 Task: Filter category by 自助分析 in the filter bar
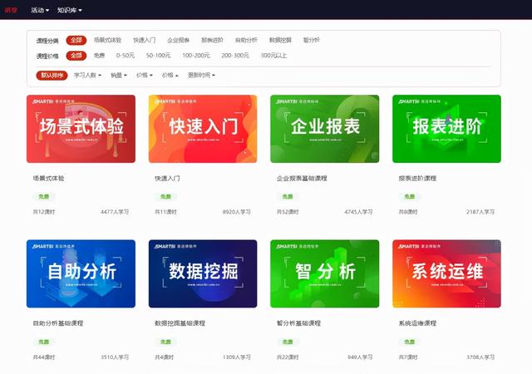point(246,40)
